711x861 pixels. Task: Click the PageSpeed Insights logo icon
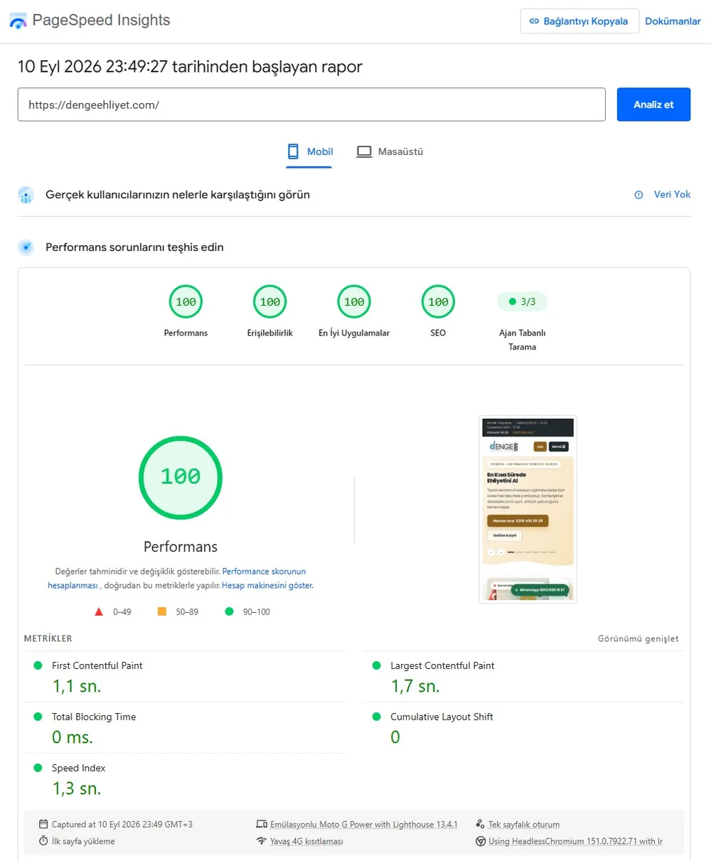(x=17, y=20)
